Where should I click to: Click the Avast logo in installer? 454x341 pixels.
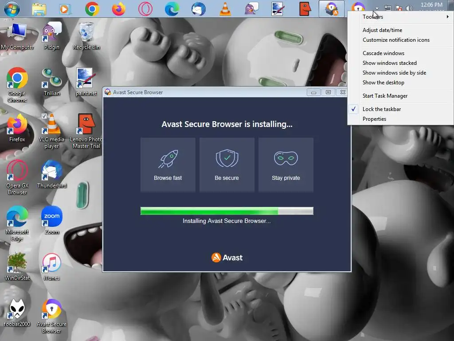click(x=227, y=258)
